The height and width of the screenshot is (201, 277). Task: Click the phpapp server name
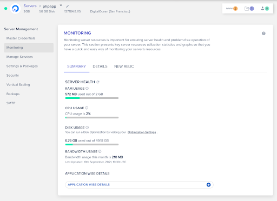[x=49, y=6]
